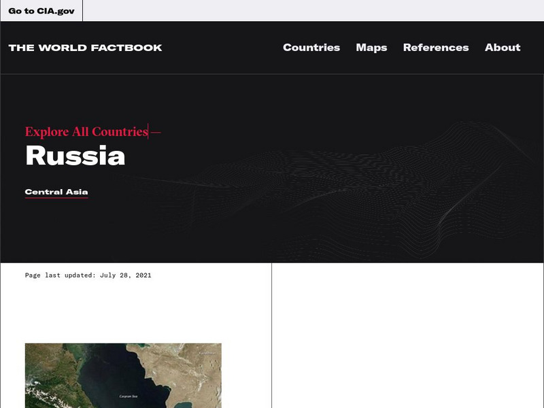
Task: Click the Russia page heading
Action: click(75, 156)
